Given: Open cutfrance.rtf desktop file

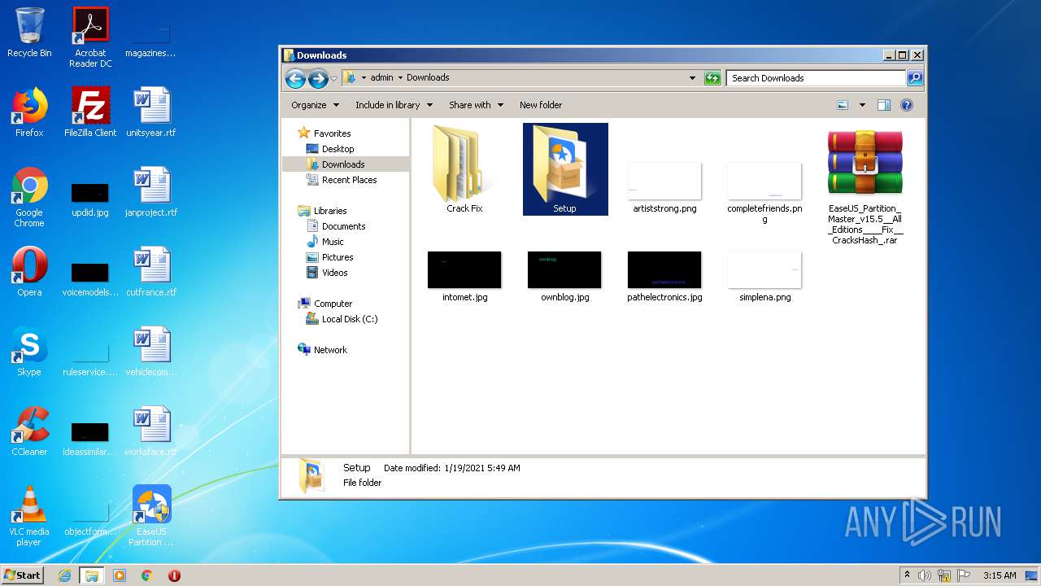Looking at the screenshot, I should 151,272.
